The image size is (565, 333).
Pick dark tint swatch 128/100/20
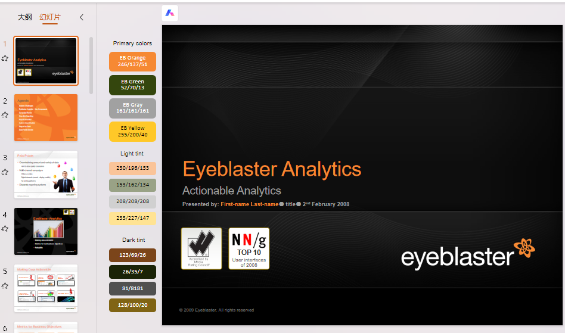(x=132, y=305)
